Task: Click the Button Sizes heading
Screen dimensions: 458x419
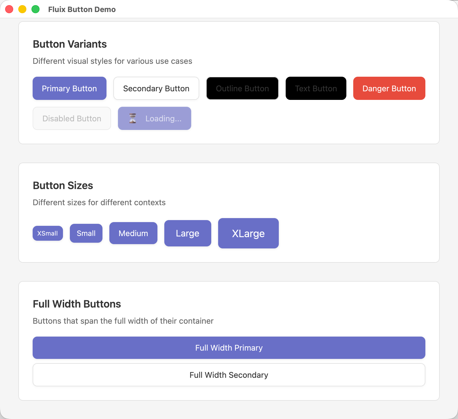Action: pos(63,185)
